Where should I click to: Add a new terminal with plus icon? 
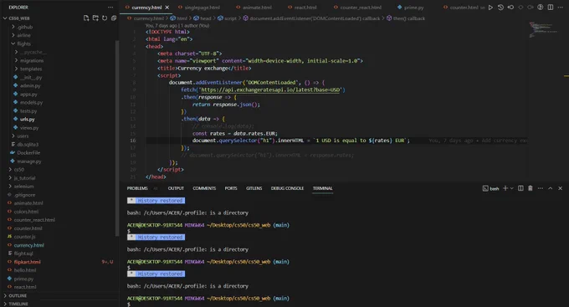pyautogui.click(x=505, y=188)
